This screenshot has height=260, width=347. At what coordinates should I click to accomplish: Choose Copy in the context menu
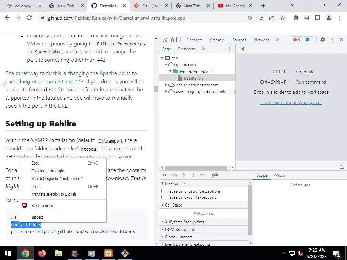pyautogui.click(x=63, y=163)
